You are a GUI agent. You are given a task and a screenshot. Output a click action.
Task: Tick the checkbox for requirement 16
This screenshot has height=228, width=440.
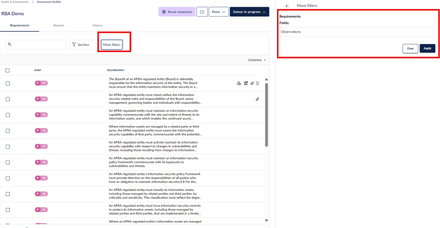click(8, 131)
